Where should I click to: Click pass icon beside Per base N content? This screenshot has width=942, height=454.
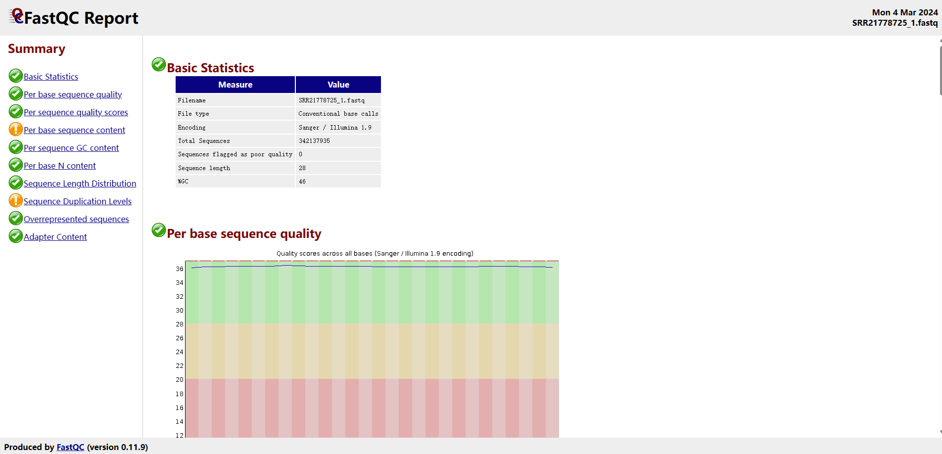tap(16, 165)
